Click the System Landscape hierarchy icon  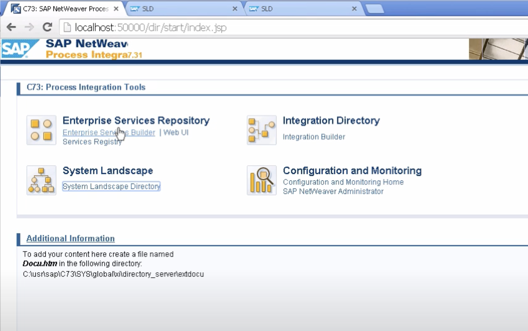(x=42, y=180)
